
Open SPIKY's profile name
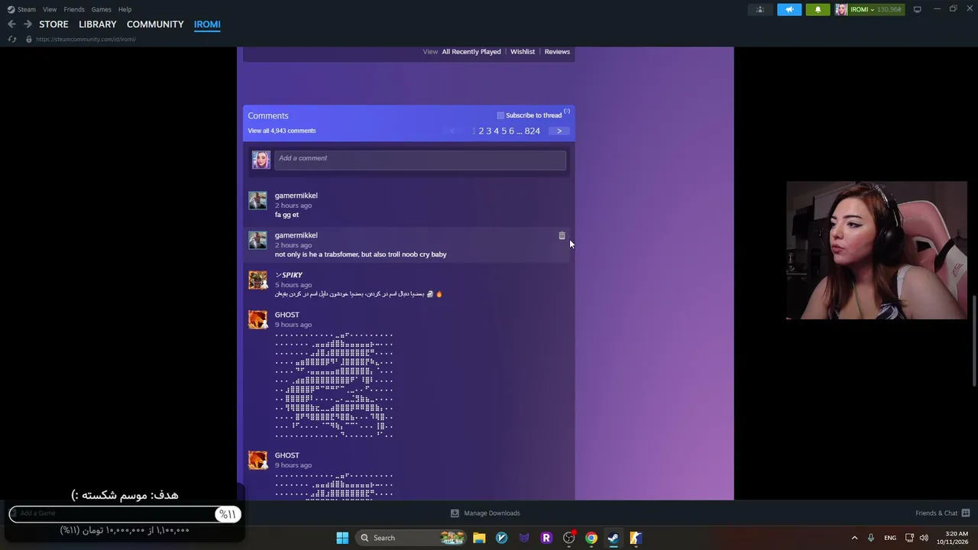(289, 275)
